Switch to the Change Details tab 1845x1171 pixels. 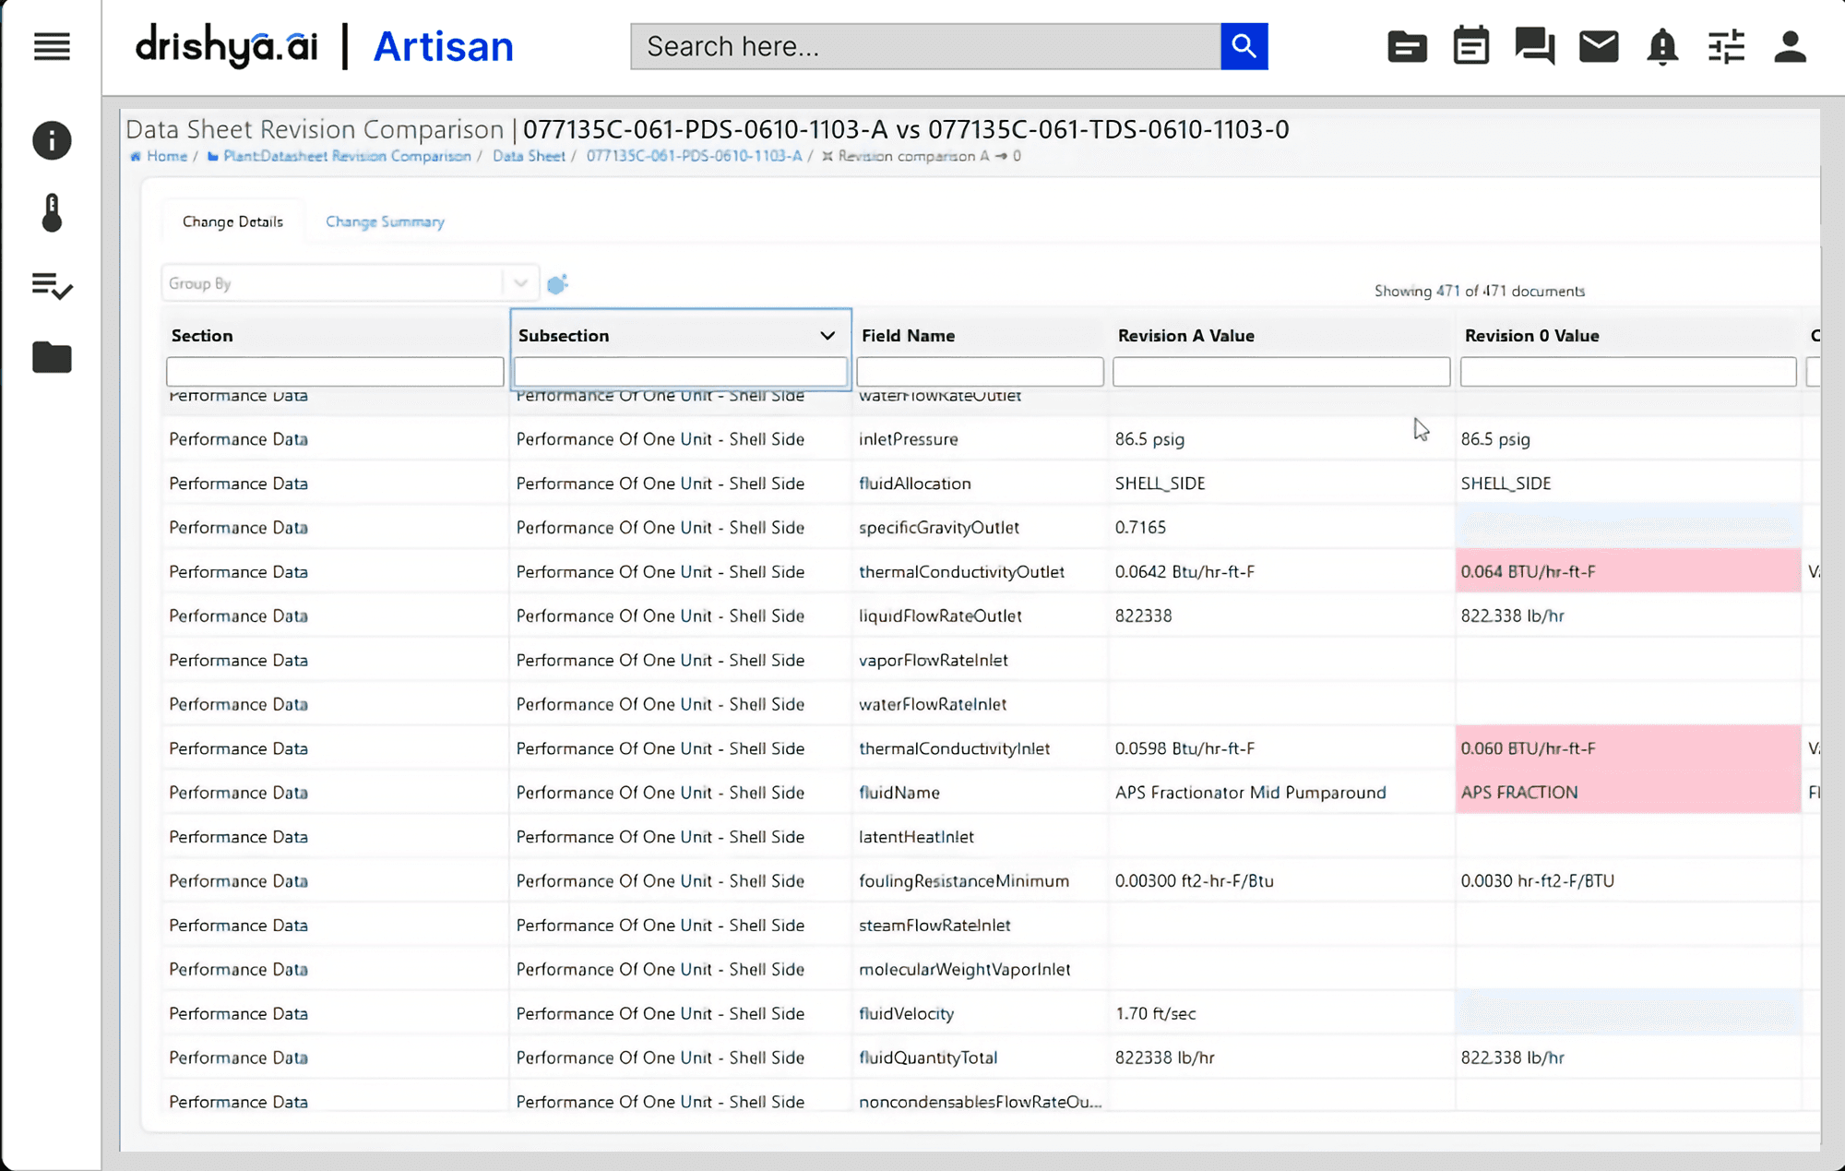coord(232,221)
